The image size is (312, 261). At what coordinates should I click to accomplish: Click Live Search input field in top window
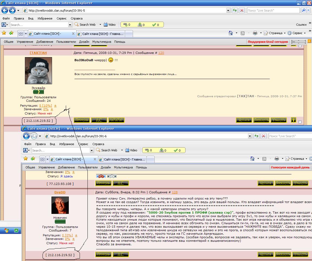(x=273, y=11)
